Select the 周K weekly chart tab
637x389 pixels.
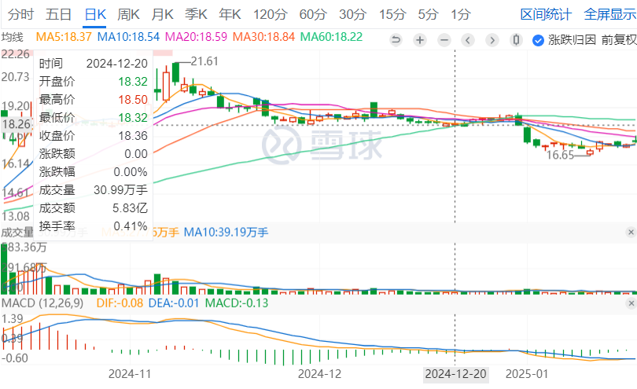click(129, 14)
